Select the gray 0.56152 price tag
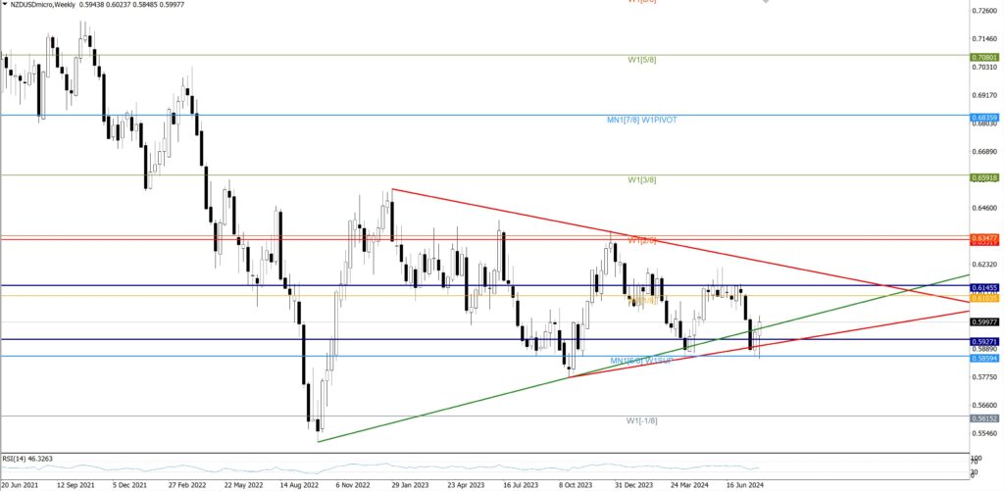The width and height of the screenshot is (1004, 491). coord(983,417)
